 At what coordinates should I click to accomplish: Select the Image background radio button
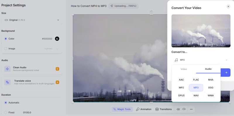(x=6, y=48)
